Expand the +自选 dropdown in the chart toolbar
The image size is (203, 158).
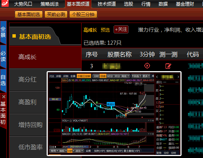pos(136,76)
